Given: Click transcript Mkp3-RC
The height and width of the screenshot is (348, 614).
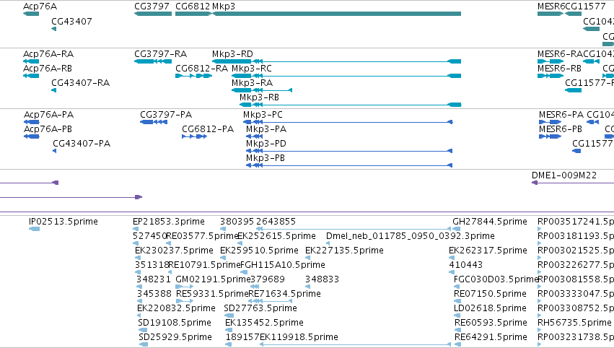Looking at the screenshot, I should [346, 76].
